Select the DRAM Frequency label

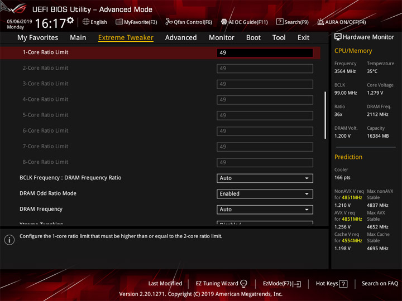(x=41, y=209)
